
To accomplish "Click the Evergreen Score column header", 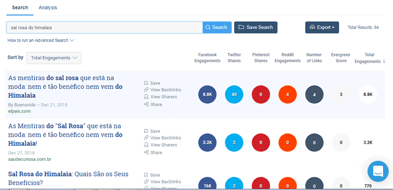I will [x=341, y=57].
